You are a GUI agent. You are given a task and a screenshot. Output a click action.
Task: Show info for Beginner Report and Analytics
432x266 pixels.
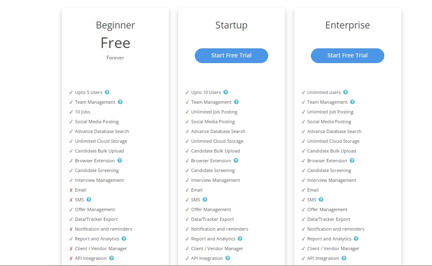pyautogui.click(x=124, y=239)
